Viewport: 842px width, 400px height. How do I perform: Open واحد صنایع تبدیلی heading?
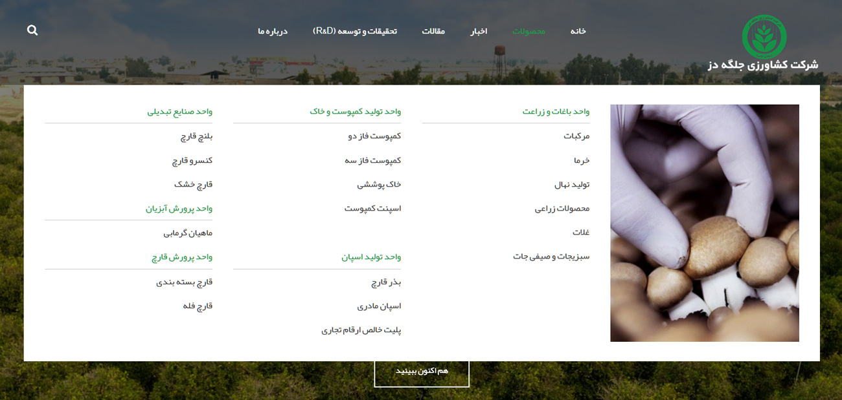pos(179,112)
